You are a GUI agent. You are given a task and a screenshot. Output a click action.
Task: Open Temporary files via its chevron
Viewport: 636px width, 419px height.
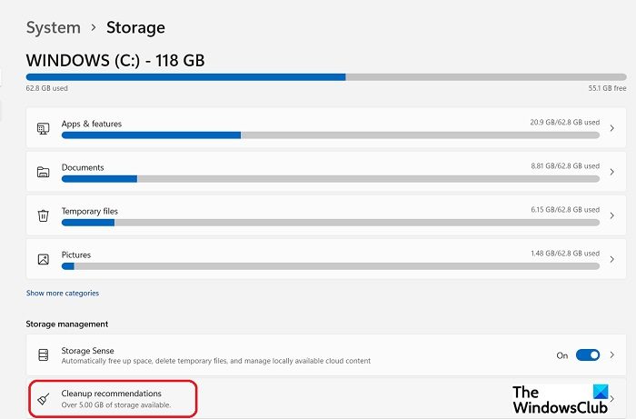coord(612,215)
